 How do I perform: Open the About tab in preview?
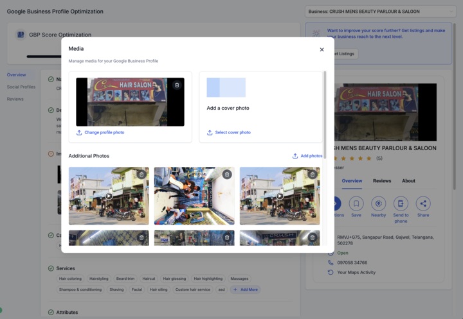[409, 181]
